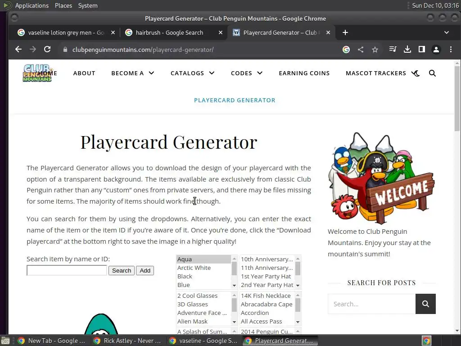This screenshot has height=346, width=461.
Task: Click the Chrome tray icon in bottom panel
Action: click(x=427, y=341)
